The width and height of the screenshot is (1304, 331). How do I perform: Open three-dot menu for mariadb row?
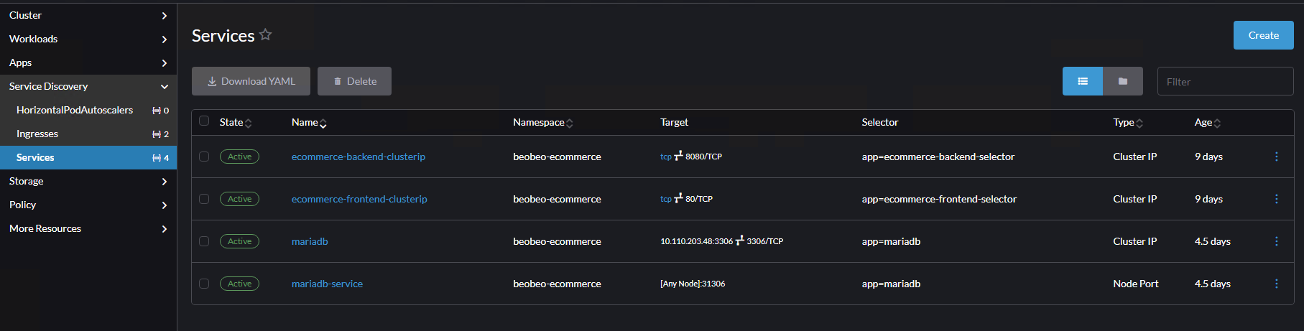1276,241
